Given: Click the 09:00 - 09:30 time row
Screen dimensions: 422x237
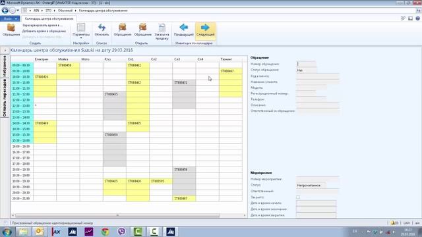Looking at the screenshot, I should (22, 65).
